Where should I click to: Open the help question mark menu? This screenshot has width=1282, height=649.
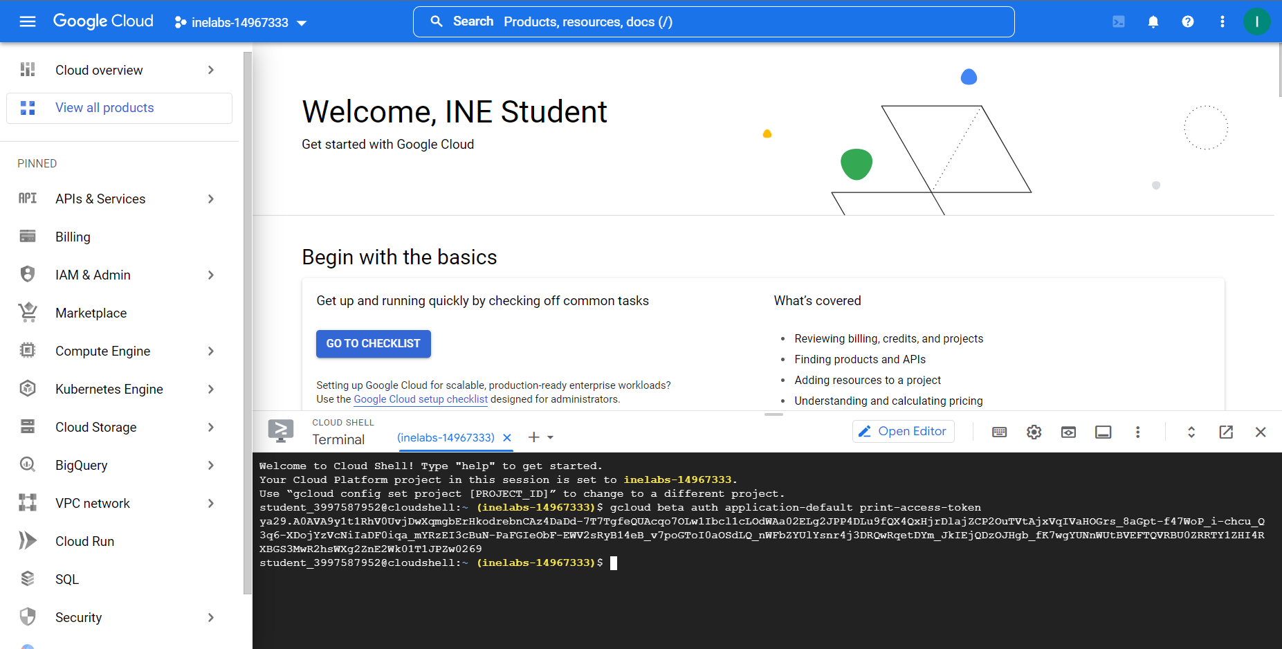(1188, 21)
